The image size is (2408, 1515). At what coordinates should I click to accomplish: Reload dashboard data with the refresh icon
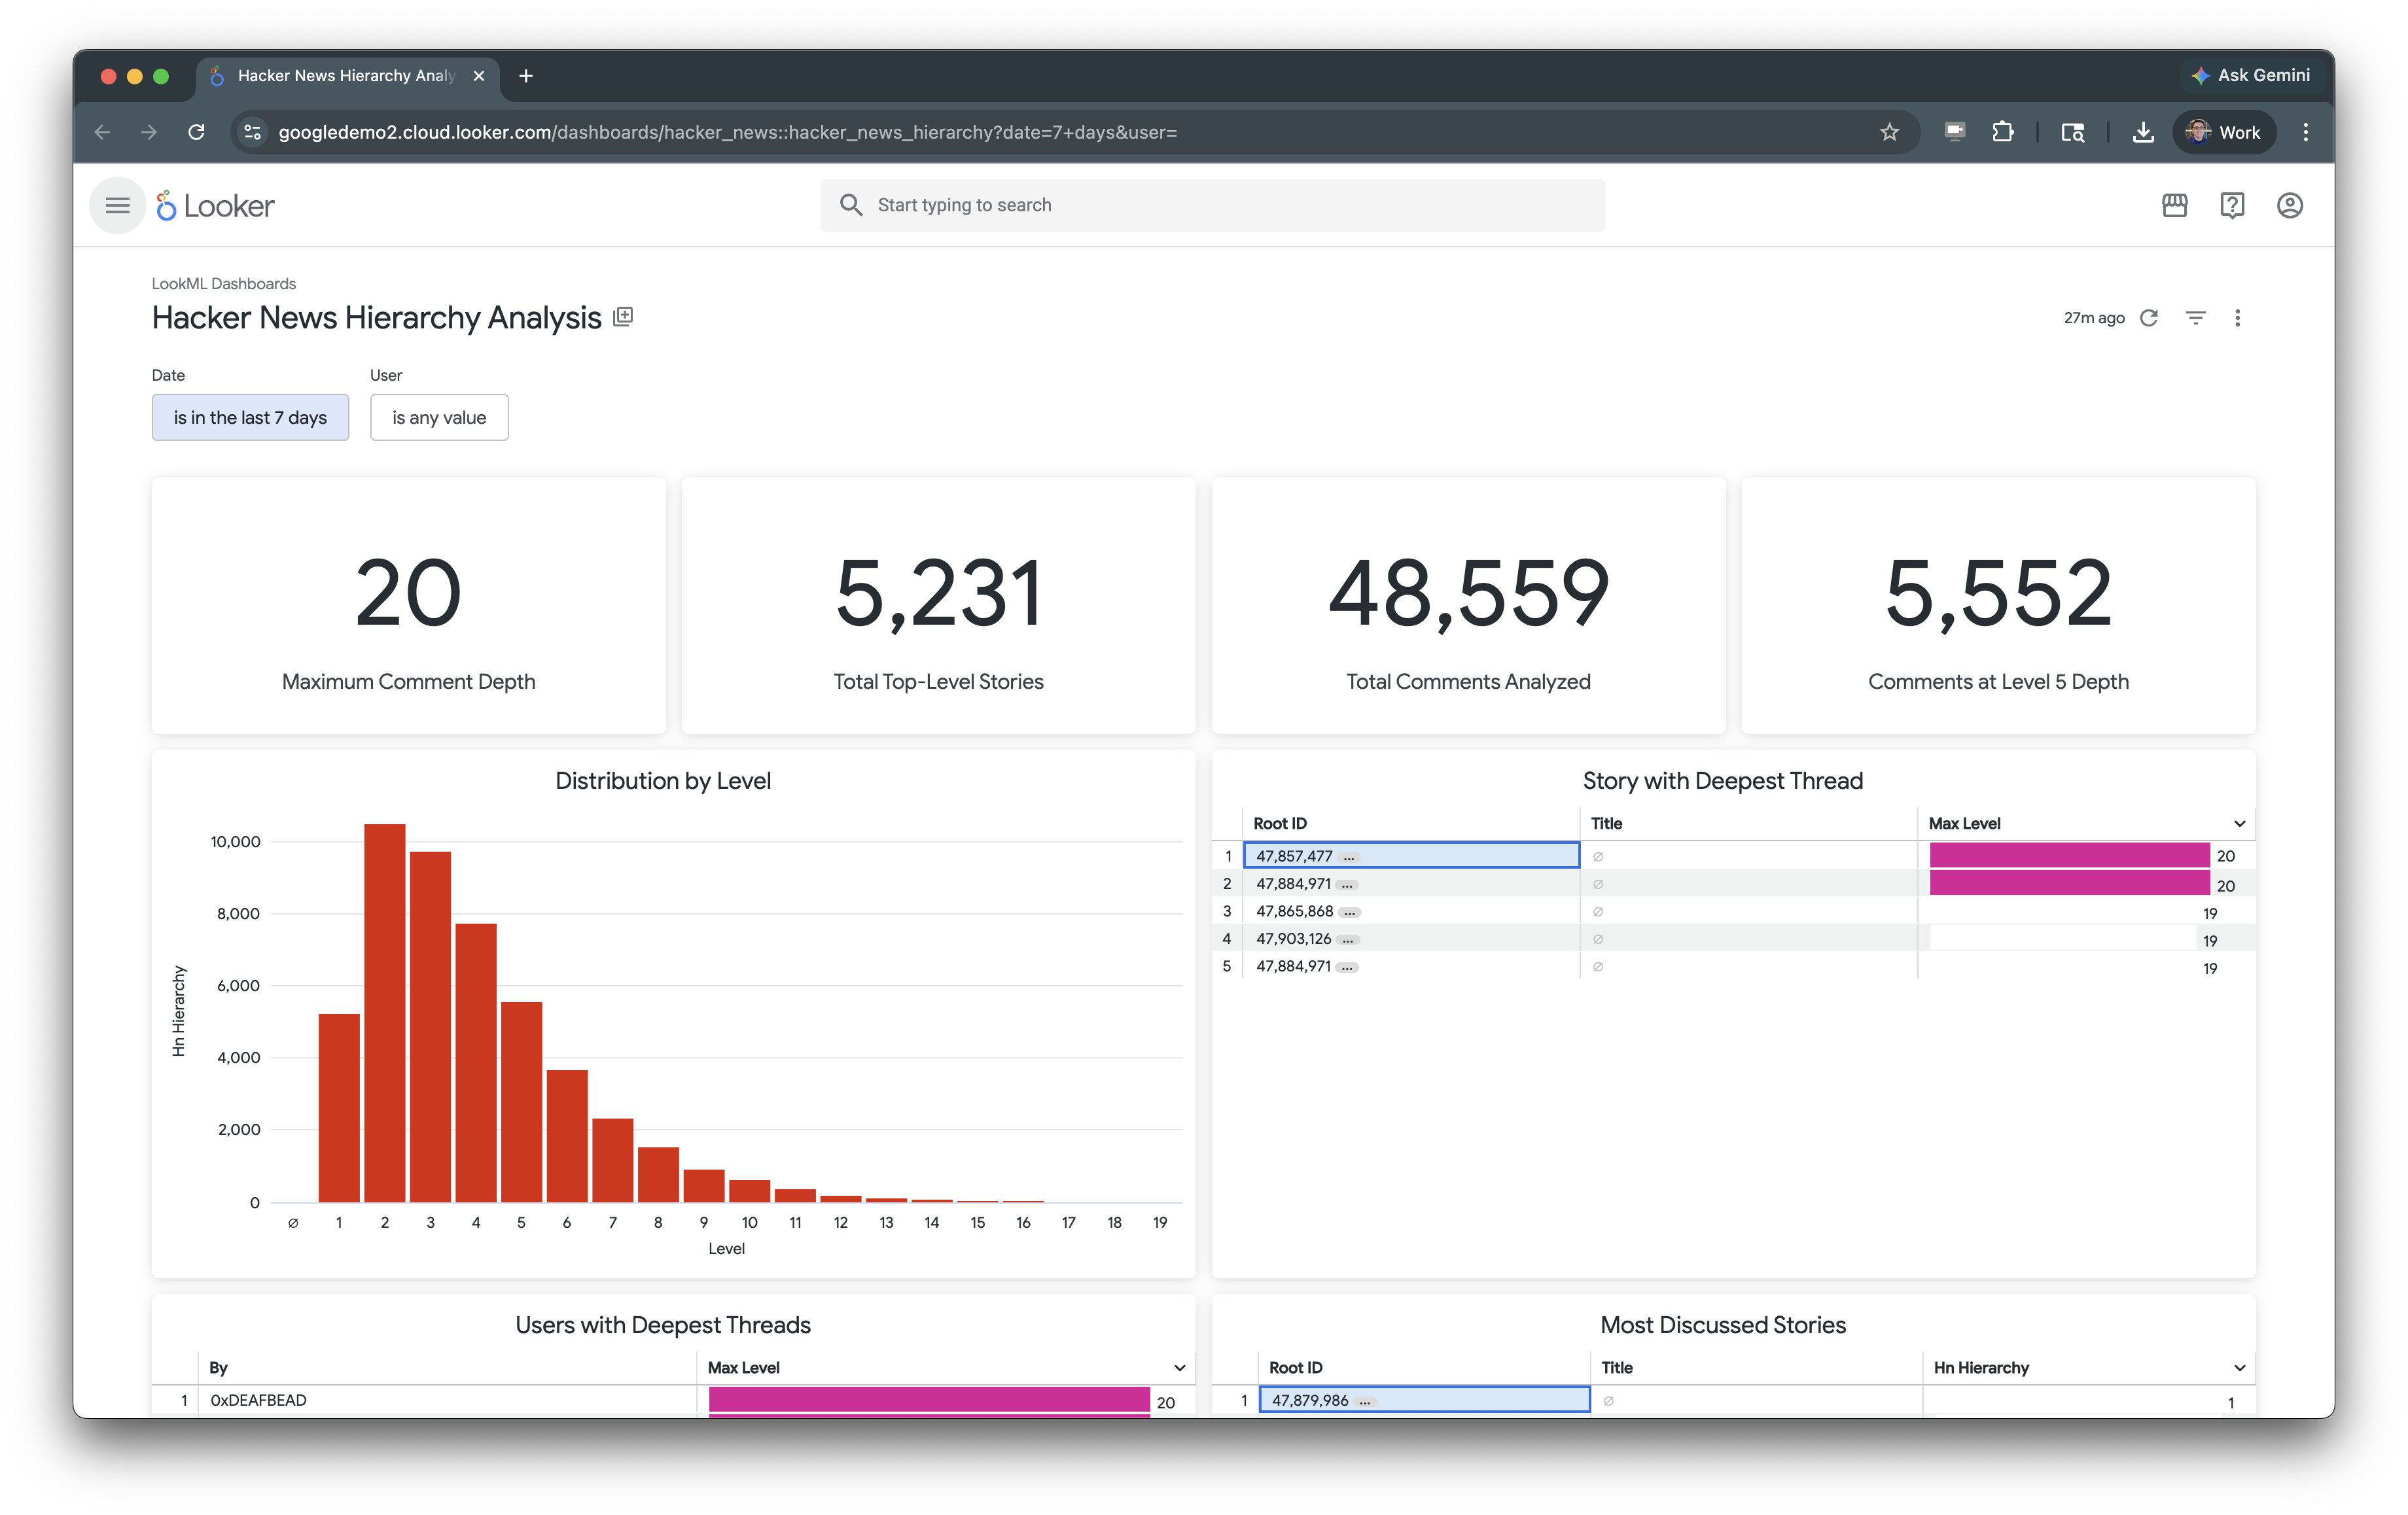click(2148, 318)
